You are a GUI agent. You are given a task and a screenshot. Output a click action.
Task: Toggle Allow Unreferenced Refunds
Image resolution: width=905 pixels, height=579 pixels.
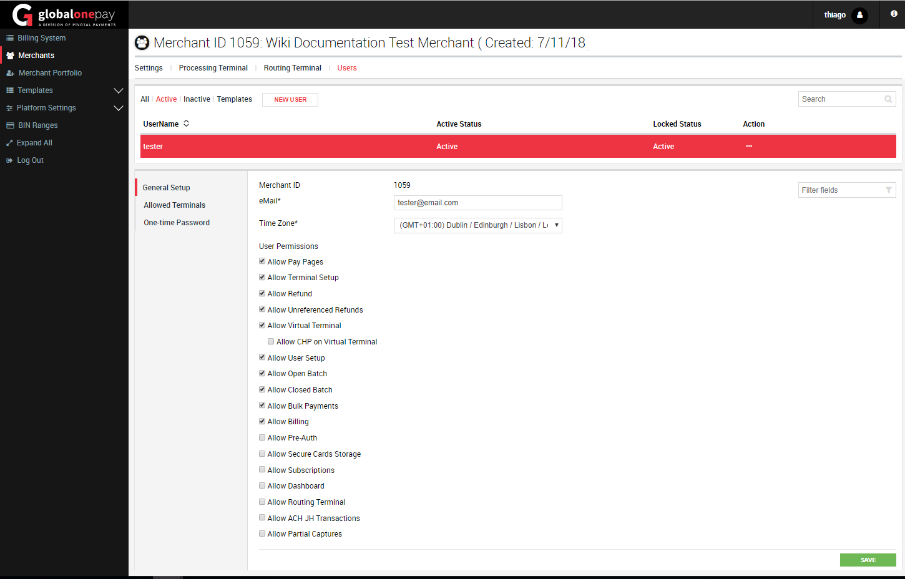262,309
